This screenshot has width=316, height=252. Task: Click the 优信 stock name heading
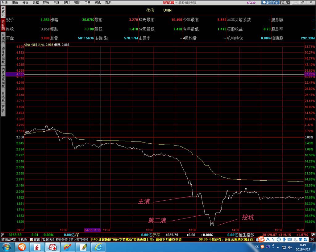pyautogui.click(x=150, y=10)
